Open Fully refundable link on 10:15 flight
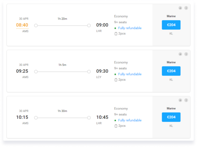Viewport: 197px width, 147px height. tap(130, 120)
